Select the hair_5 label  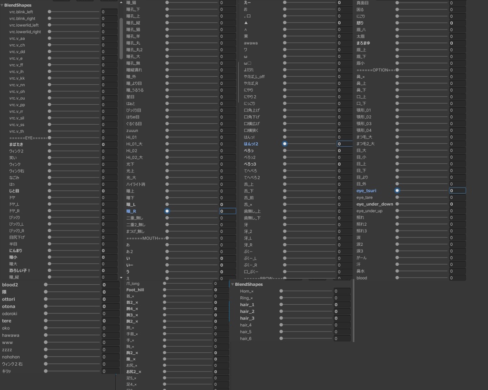pyautogui.click(x=245, y=332)
